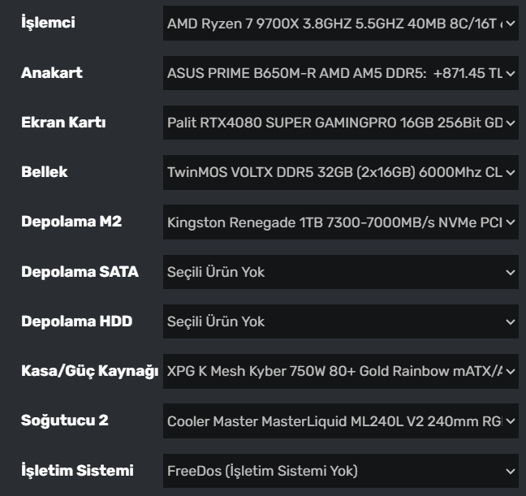Click the 'Soğutucu 2' label
Viewport: 526px width, 496px height.
coord(64,421)
